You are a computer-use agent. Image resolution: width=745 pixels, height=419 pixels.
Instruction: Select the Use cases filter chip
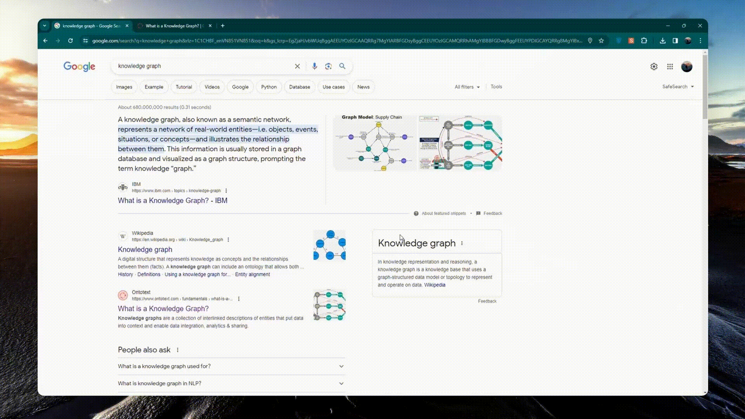tap(334, 87)
